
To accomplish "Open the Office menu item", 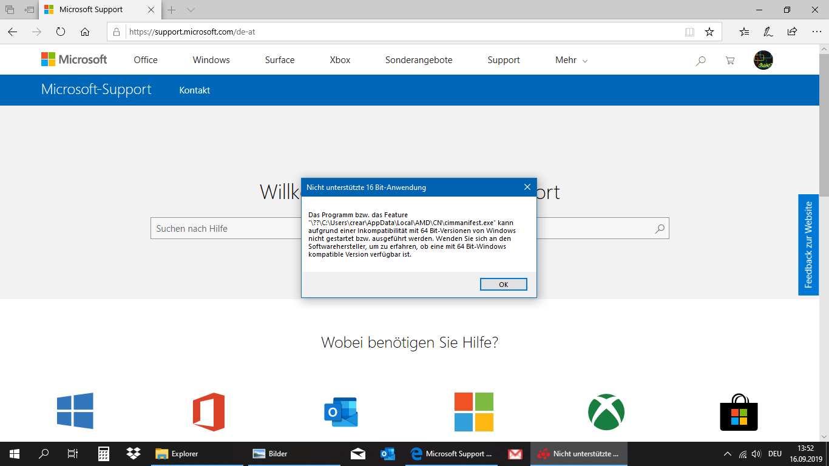I will 146,60.
